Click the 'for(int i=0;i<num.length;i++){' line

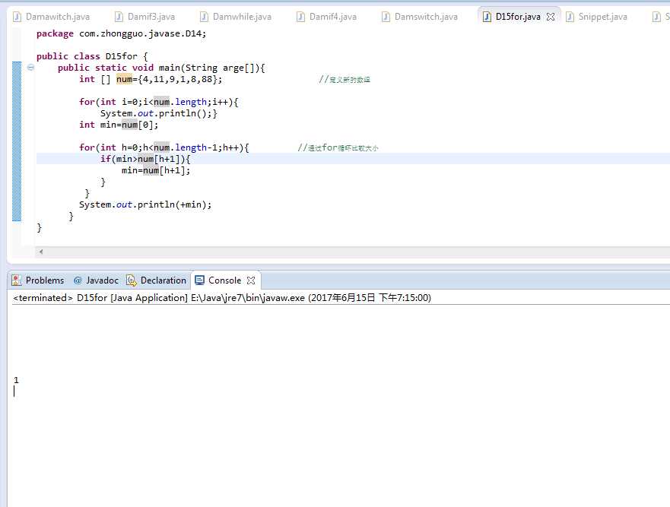coord(158,102)
